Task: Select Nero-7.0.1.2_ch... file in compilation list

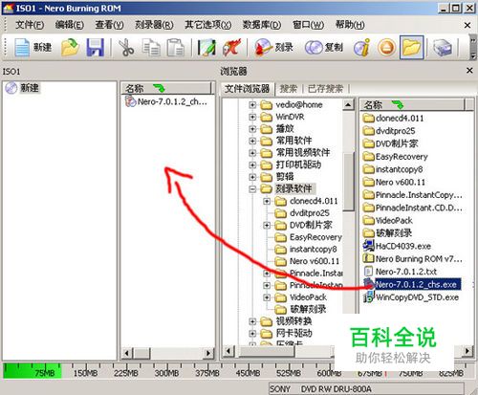Action: click(166, 102)
